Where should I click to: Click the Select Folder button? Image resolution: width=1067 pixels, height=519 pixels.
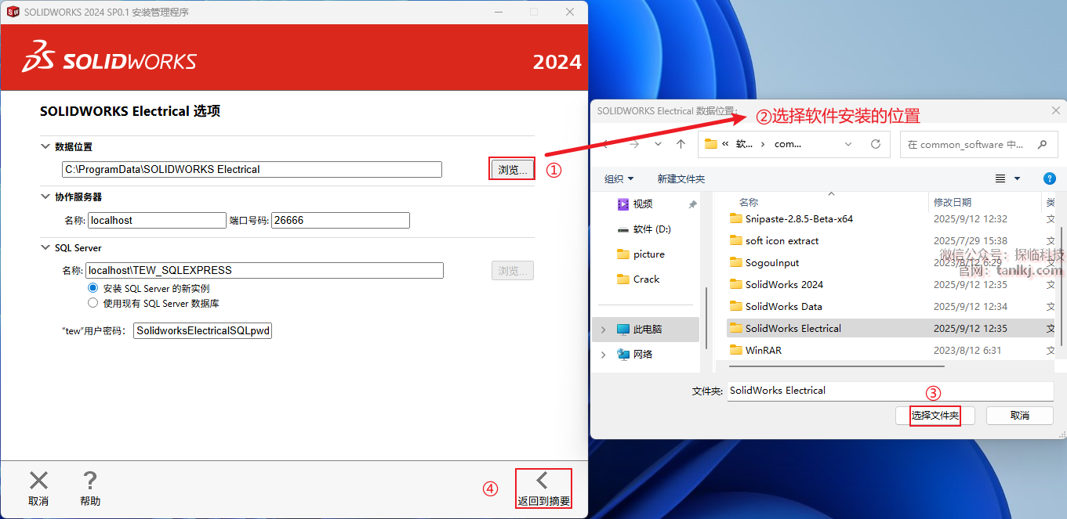[x=935, y=416]
